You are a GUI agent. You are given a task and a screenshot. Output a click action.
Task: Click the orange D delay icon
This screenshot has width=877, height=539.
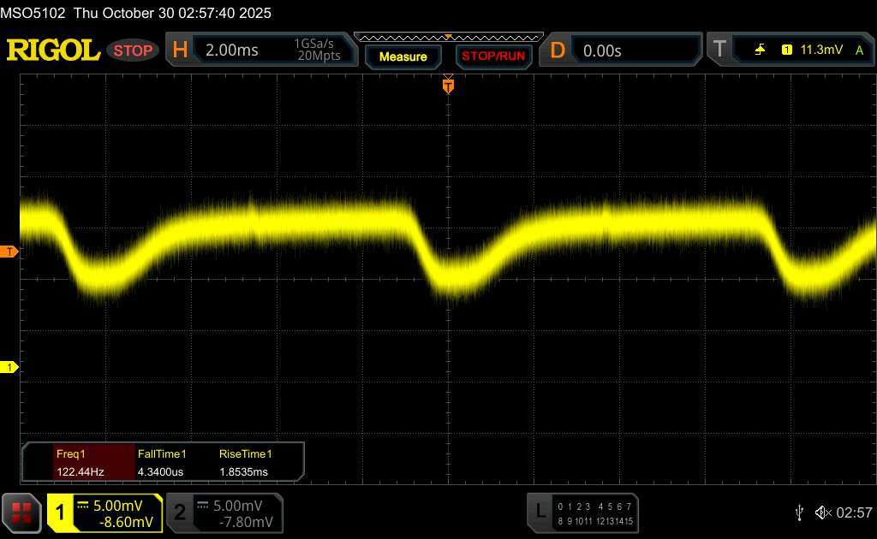point(558,50)
